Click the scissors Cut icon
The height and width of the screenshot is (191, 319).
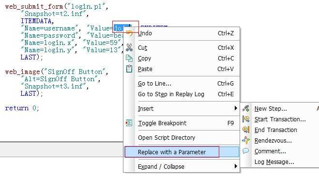(x=129, y=47)
